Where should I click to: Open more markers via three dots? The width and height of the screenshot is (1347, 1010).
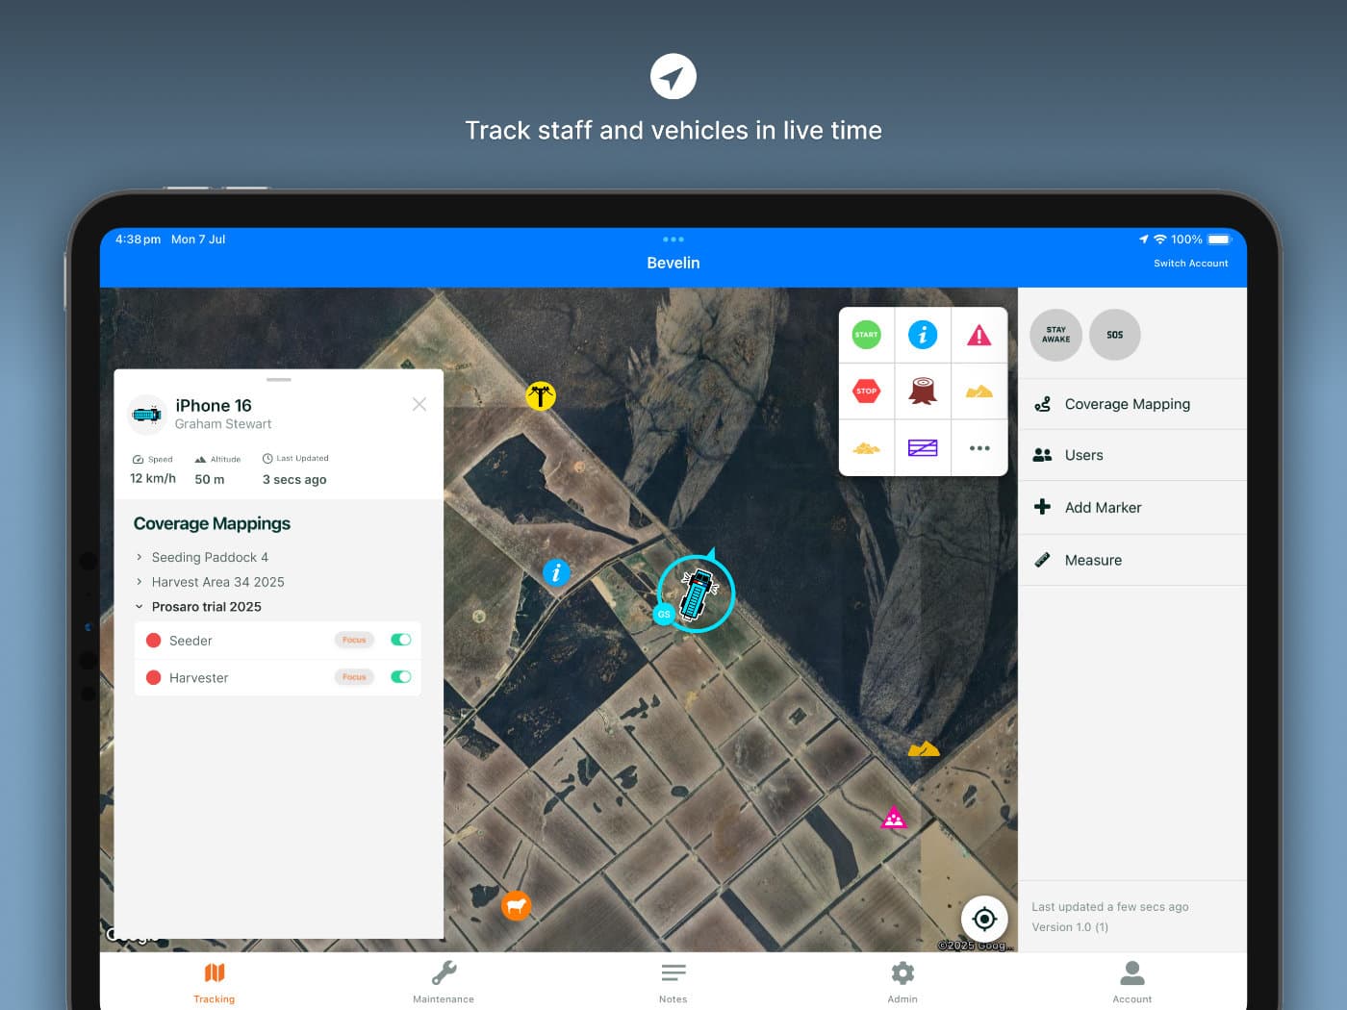pyautogui.click(x=979, y=448)
